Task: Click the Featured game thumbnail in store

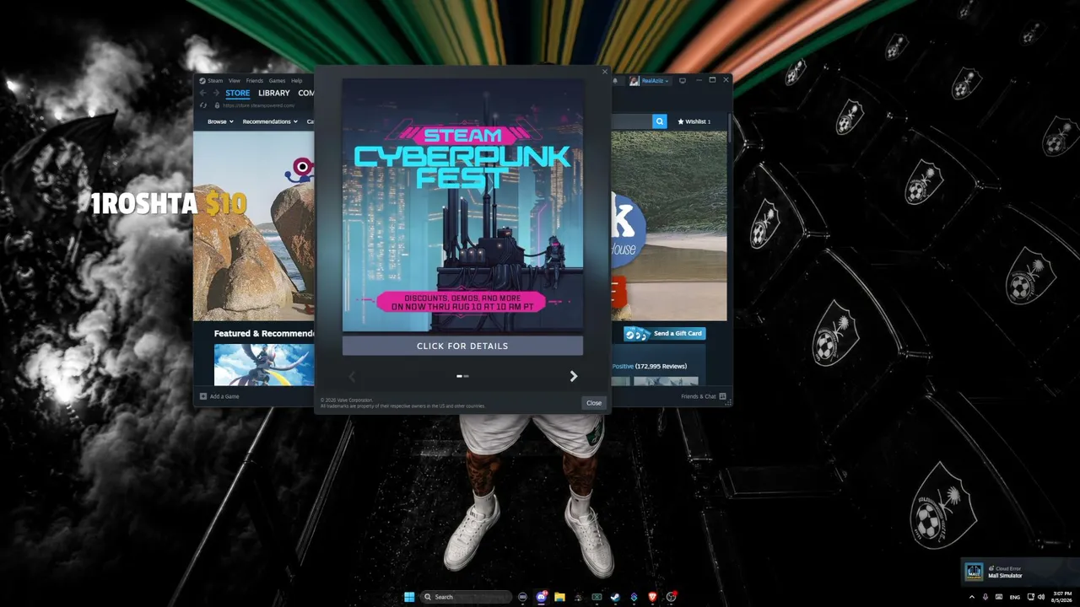Action: click(x=264, y=364)
